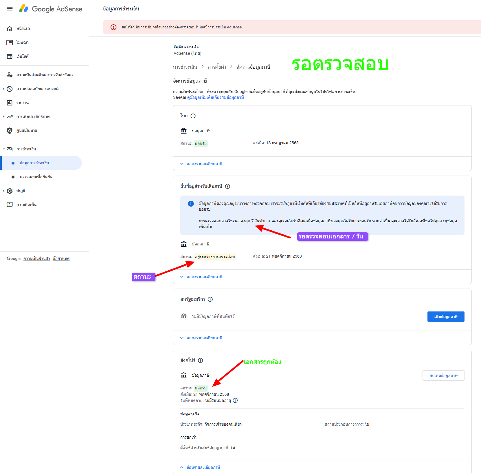Click the bank icon beside ข้อมูลภาษี in Thailand section
The height and width of the screenshot is (474, 481).
pos(184,131)
